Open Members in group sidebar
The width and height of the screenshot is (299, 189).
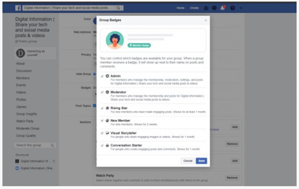point(22,78)
